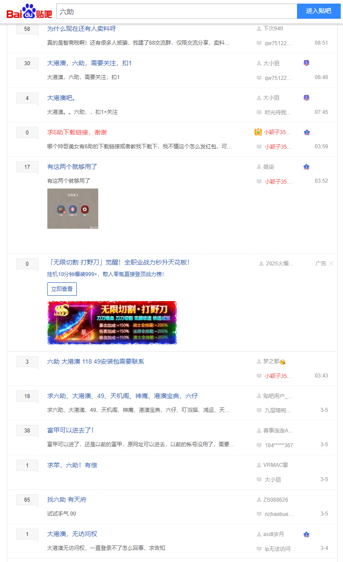This screenshot has width=343, height=562.
Task: Click the badge icon in the 需要关注，扣1 thread row
Action: (x=306, y=63)
